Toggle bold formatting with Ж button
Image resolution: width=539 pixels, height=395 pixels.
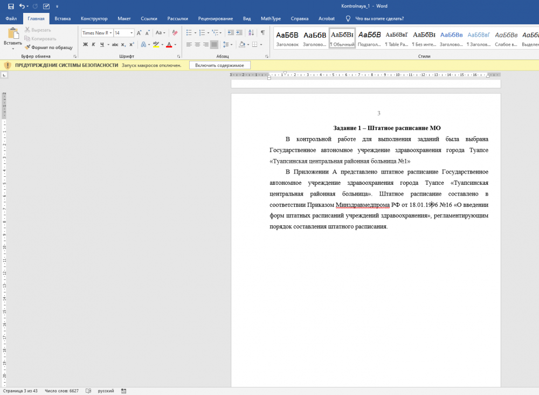coord(85,45)
